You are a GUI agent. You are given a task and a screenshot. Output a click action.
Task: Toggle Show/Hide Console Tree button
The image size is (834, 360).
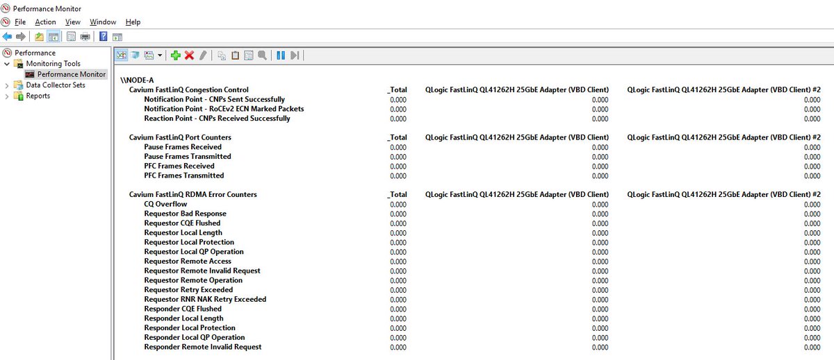[x=53, y=36]
